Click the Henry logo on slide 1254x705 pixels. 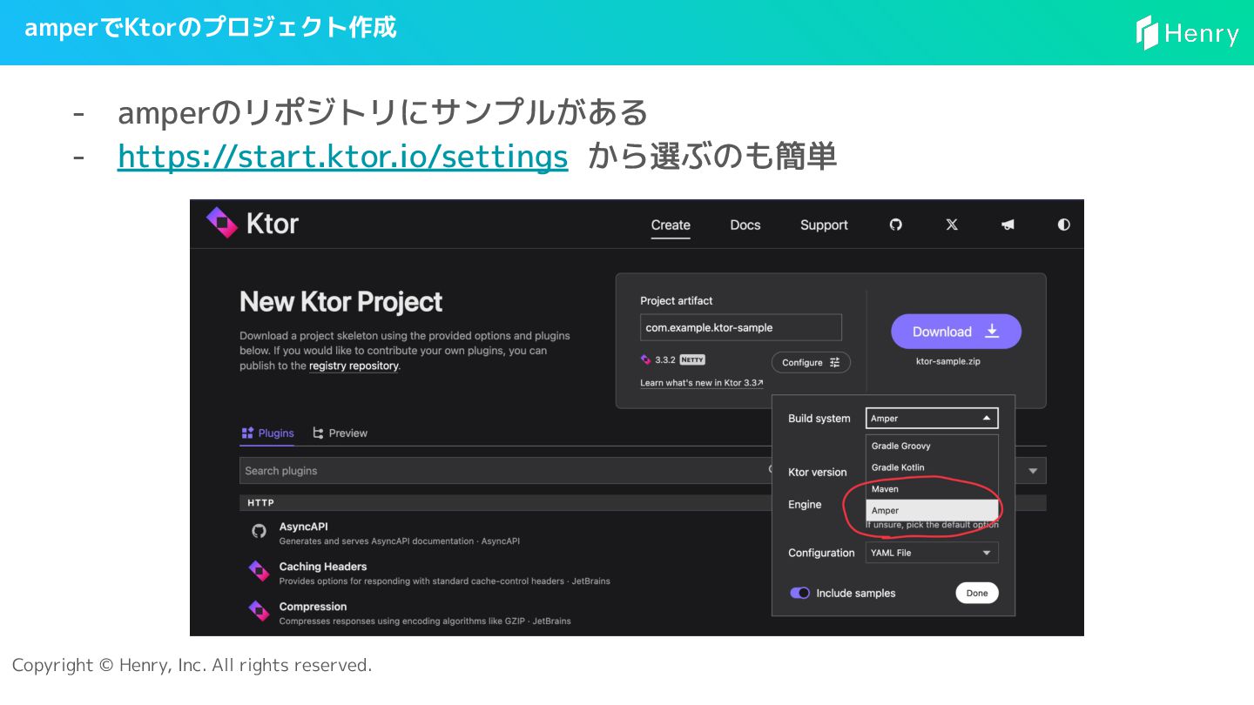[1188, 33]
